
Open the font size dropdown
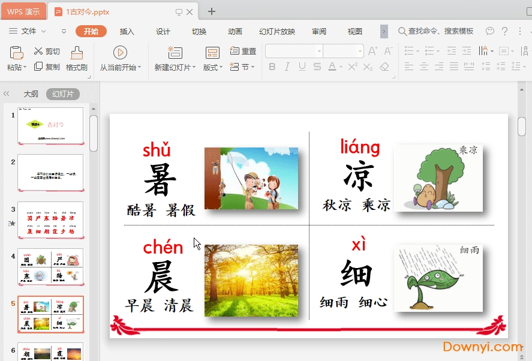pyautogui.click(x=360, y=52)
